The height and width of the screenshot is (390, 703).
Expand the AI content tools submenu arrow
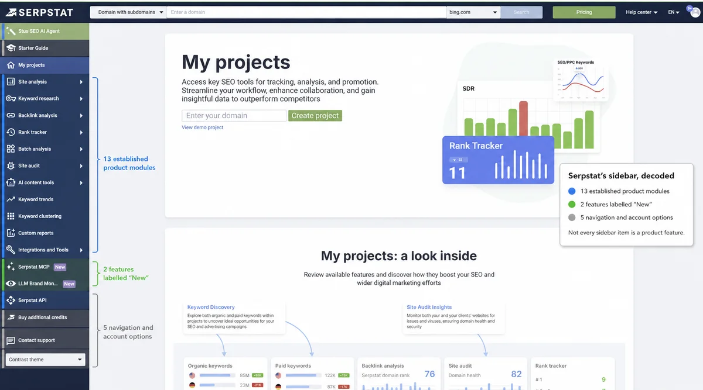point(81,183)
